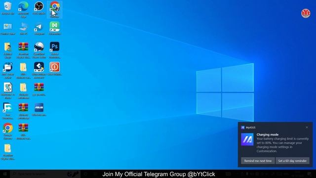Open the Charging mode notification message
Screen dimensions: 316x178
click(282, 143)
